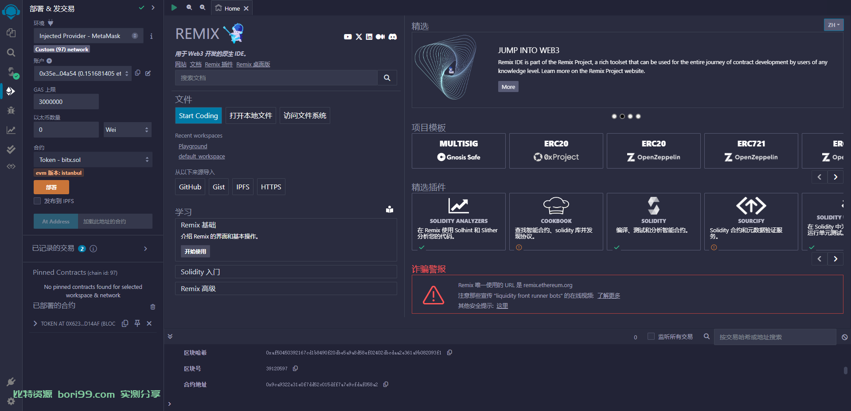Click the Start Coding button
Screen dimensions: 851x411
(x=199, y=115)
